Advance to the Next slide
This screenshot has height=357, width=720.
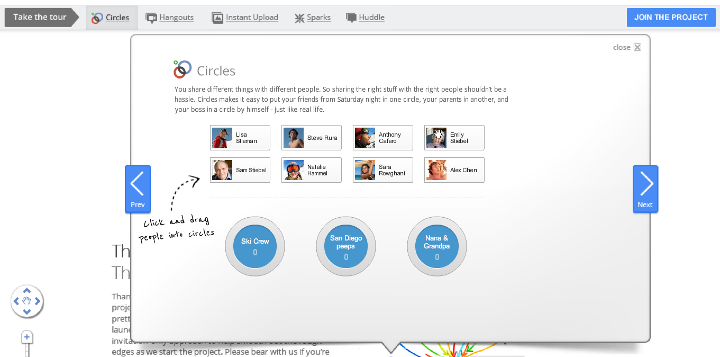(645, 189)
